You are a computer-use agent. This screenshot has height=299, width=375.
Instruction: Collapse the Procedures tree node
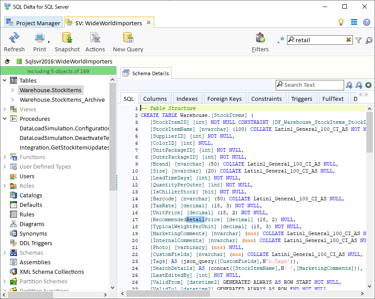(4, 119)
